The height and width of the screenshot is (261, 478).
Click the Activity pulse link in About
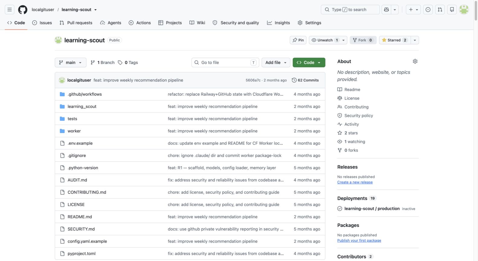click(x=348, y=124)
